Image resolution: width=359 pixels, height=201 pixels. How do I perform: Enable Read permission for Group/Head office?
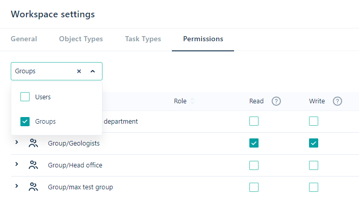pos(254,165)
